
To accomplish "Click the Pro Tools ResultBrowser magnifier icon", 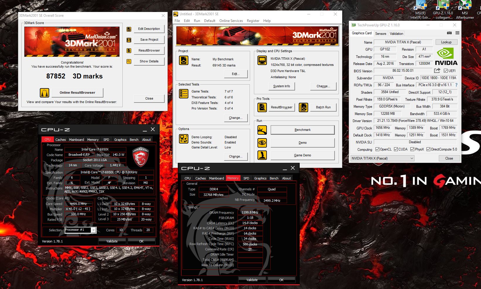I will coord(262,107).
